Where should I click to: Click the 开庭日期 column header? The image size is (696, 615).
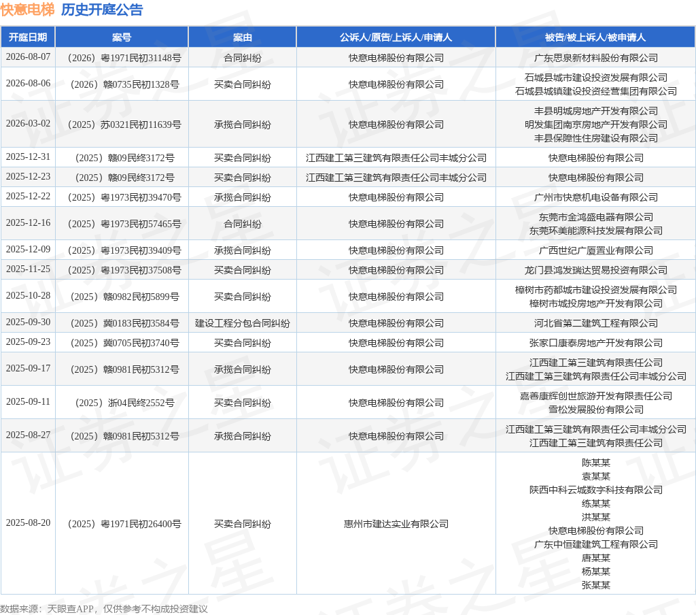pos(28,37)
